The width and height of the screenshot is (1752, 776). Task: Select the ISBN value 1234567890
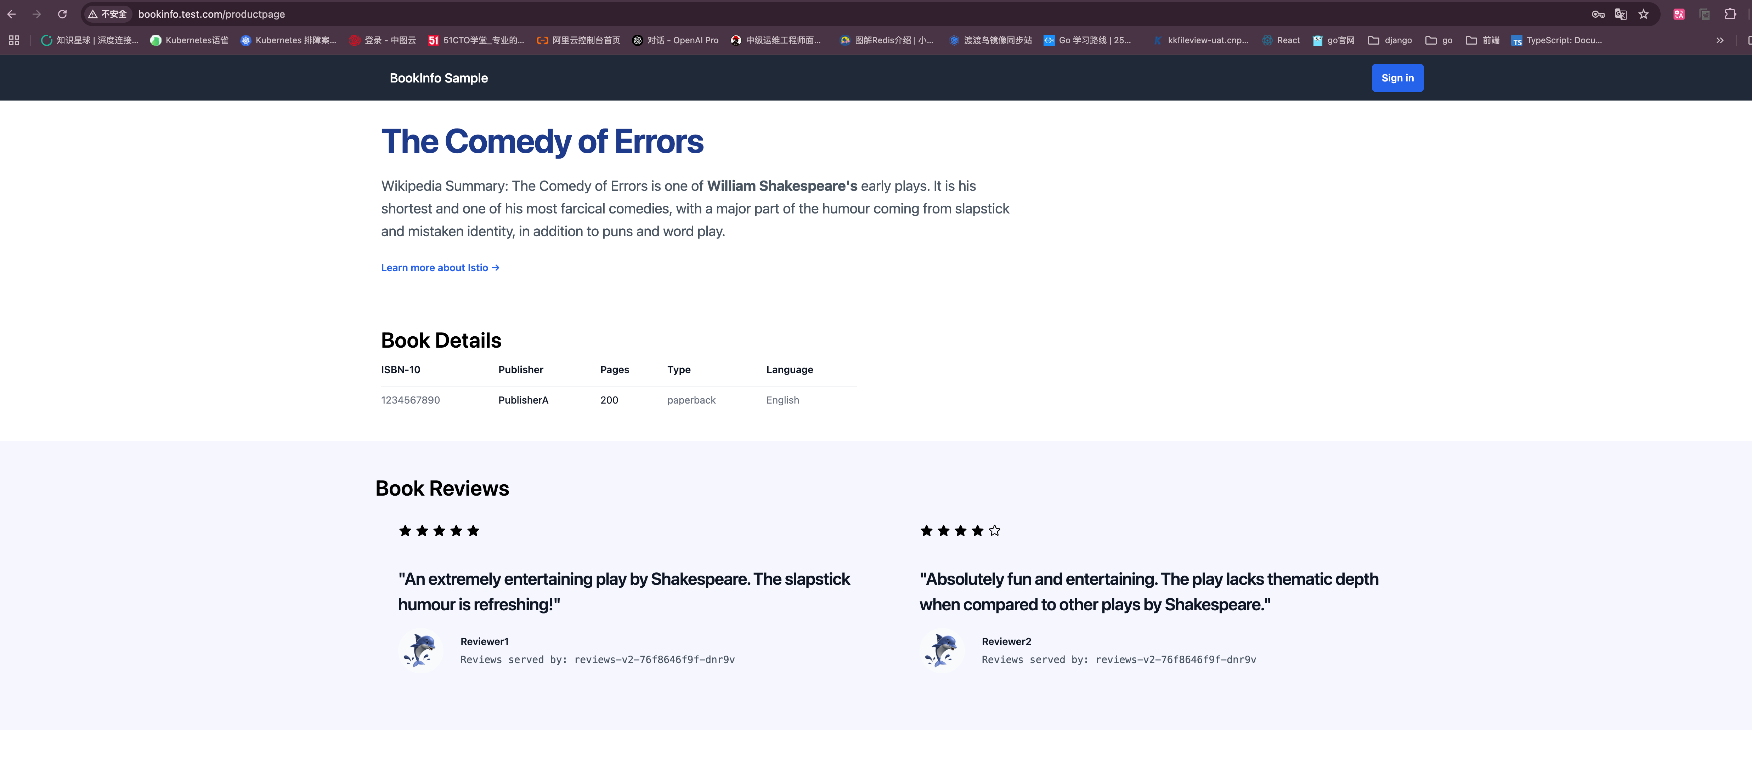(x=410, y=400)
